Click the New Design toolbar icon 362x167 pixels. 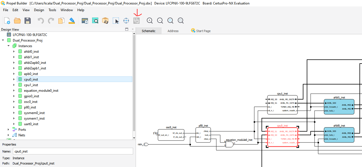point(7,21)
